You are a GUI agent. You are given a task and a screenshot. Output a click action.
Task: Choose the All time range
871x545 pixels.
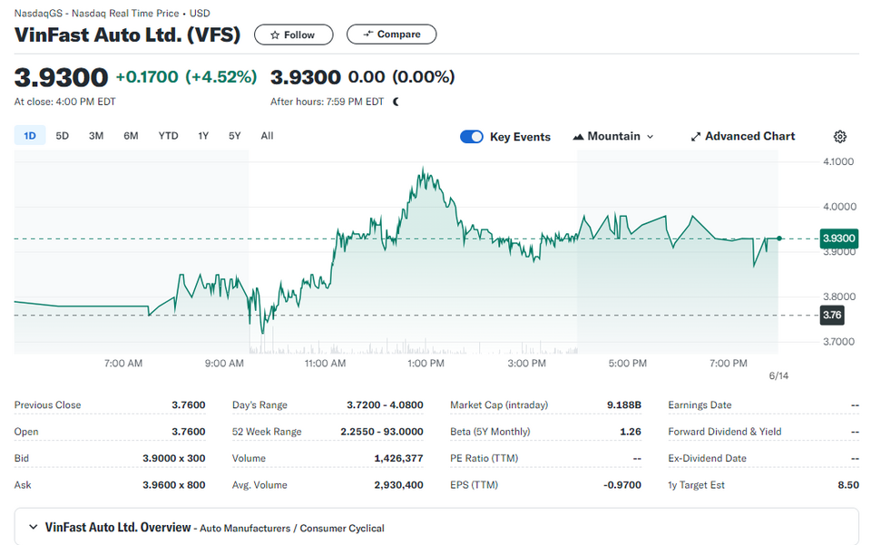tap(267, 136)
